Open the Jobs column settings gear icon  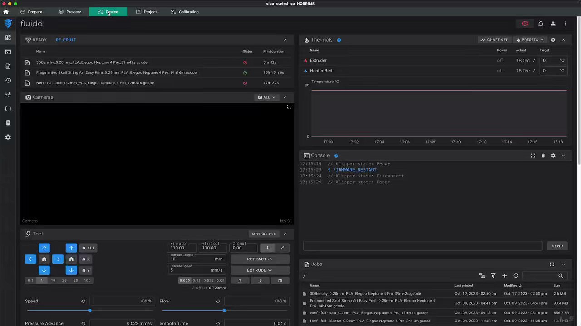pos(482,276)
